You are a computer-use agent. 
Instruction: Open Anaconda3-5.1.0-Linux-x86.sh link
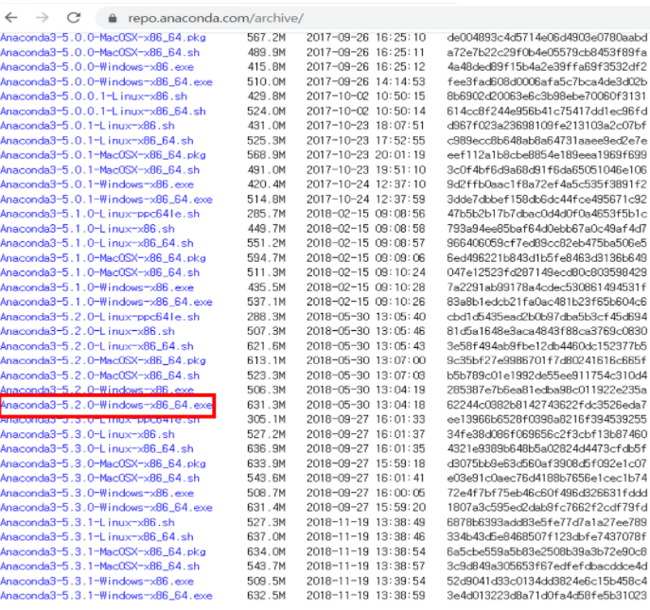(x=87, y=229)
